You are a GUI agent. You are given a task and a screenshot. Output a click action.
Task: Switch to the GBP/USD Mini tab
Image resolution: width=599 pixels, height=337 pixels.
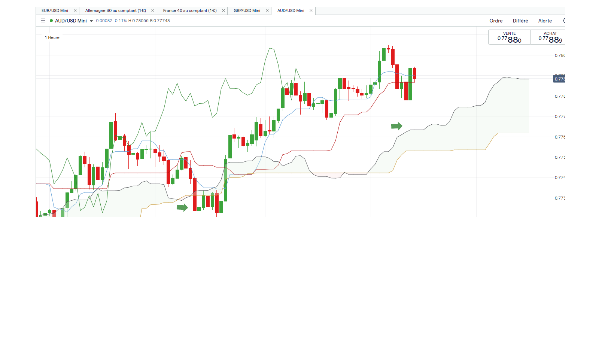(247, 10)
